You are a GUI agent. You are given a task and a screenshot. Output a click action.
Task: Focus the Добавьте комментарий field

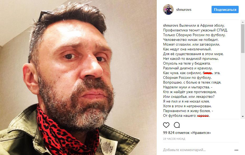[198, 150]
